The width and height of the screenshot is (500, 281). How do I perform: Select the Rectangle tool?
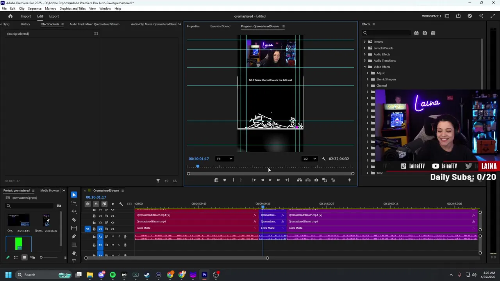pyautogui.click(x=74, y=245)
